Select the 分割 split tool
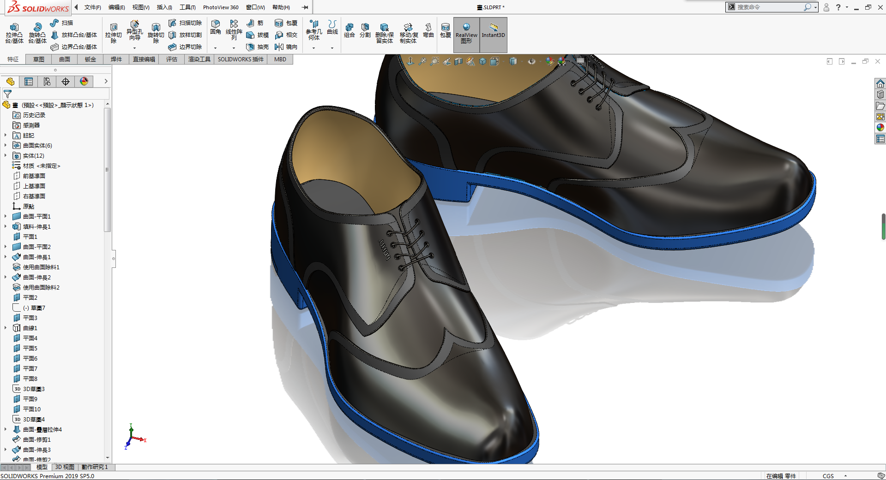Image resolution: width=886 pixels, height=480 pixels. pyautogui.click(x=365, y=30)
